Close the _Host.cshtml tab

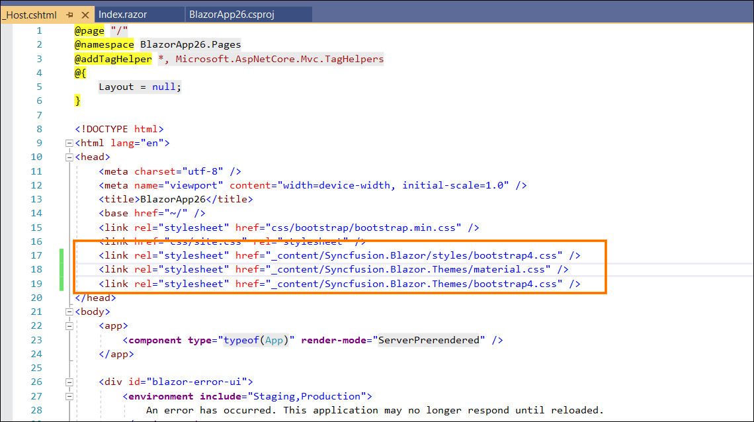coord(85,15)
